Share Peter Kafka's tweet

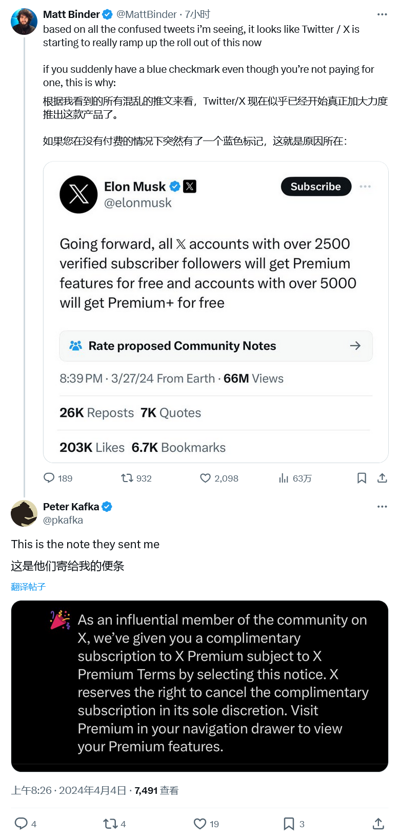click(378, 824)
